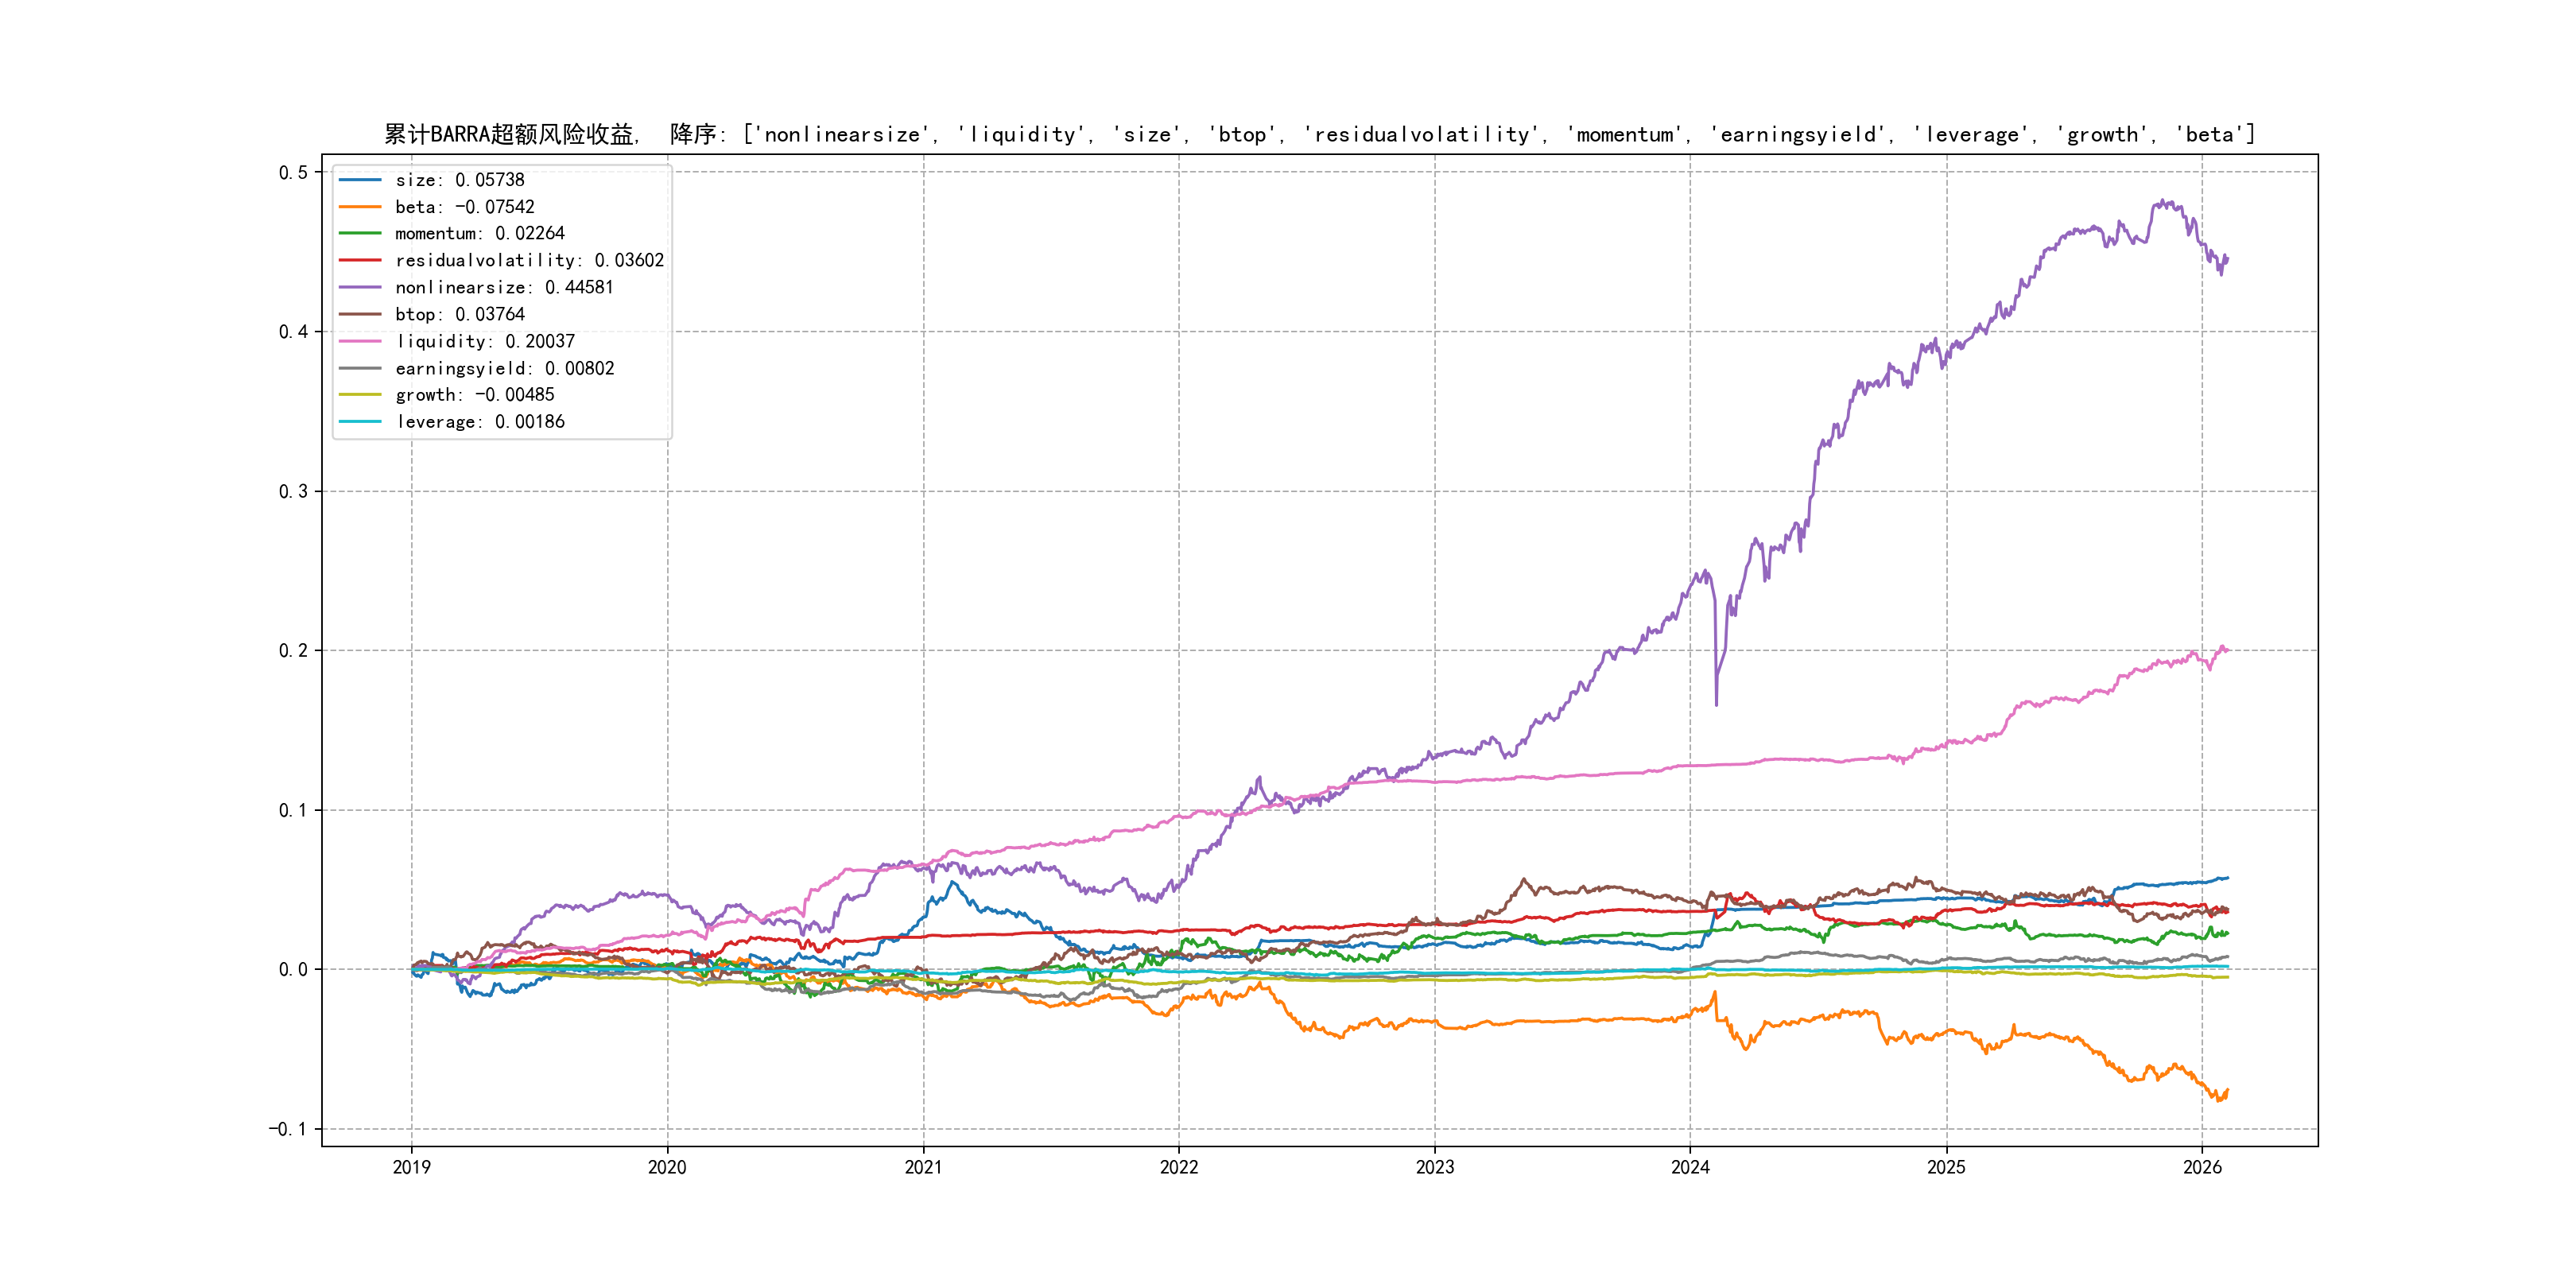2576x1288 pixels.
Task: Click the 2024 x-axis tick label
Action: (1690, 1167)
